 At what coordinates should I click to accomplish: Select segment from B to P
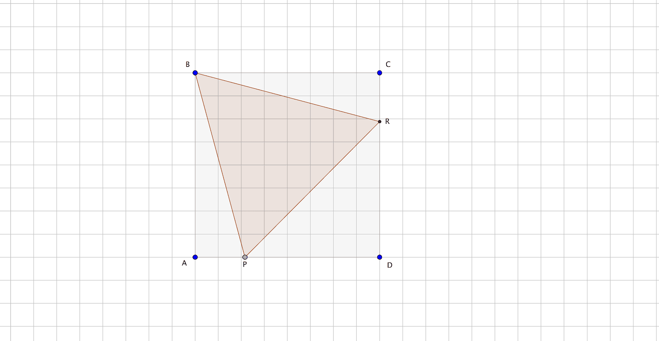pos(220,165)
